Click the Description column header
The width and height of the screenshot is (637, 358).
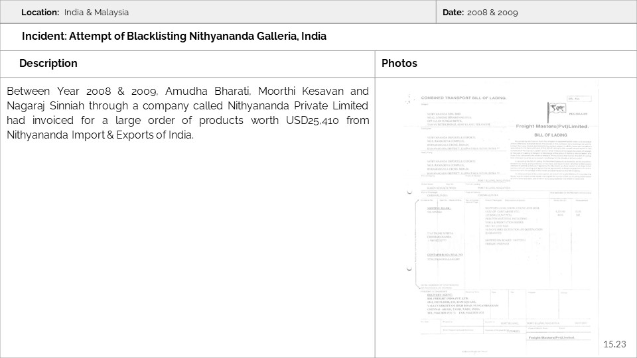click(48, 64)
